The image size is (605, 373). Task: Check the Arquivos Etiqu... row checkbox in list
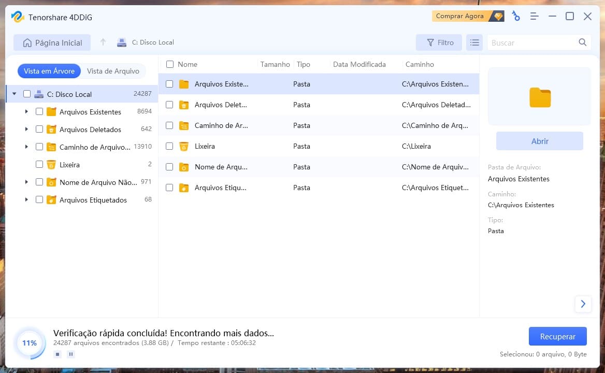[x=169, y=188]
